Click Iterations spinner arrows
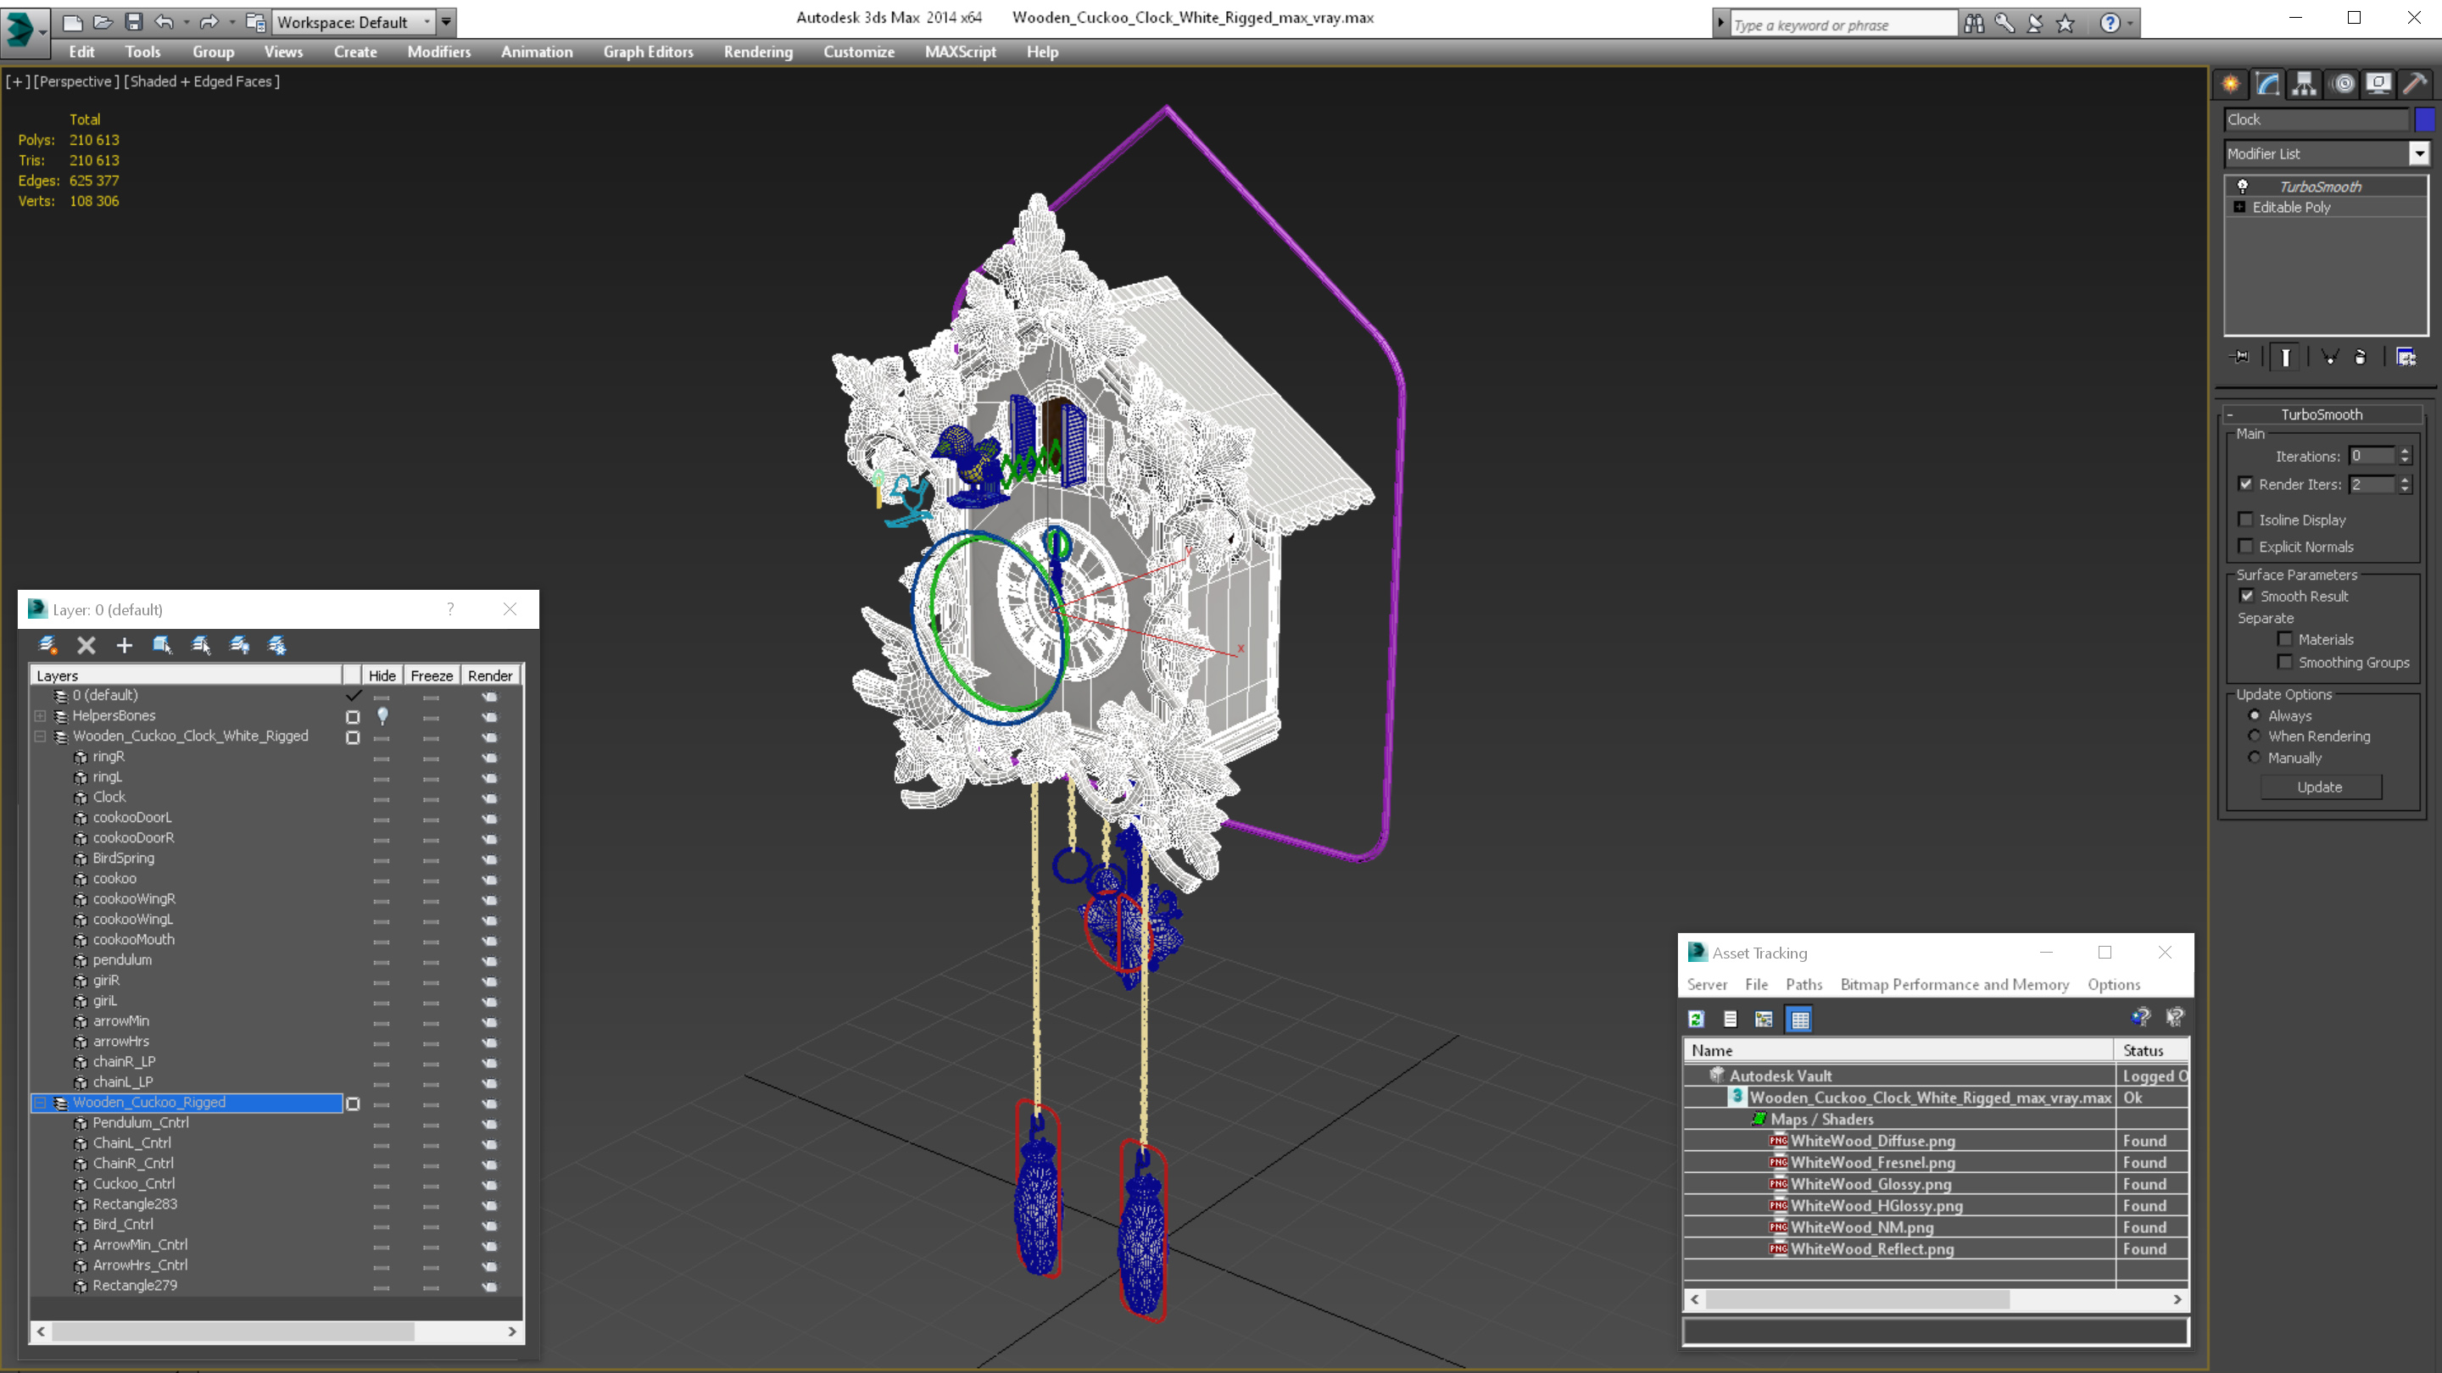Image resolution: width=2442 pixels, height=1373 pixels. point(2404,456)
